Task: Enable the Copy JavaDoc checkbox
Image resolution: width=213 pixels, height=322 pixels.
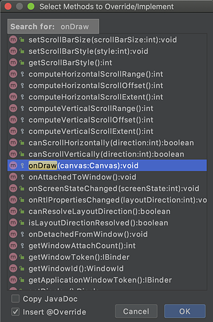Action: [16, 299]
